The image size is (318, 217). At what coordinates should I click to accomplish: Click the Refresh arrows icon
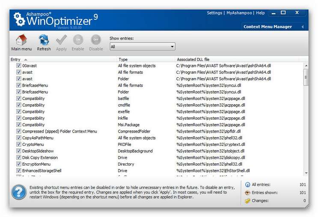(x=44, y=39)
